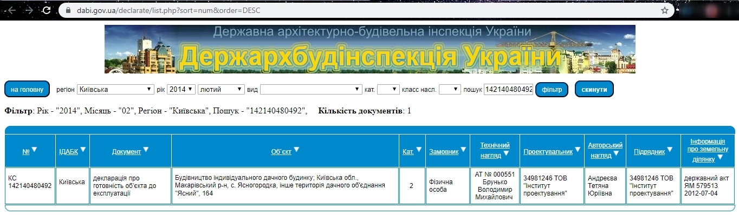Click the sort arrow next to ІДАБК column
Viewport: 739px width, 215px height.
coord(83,150)
